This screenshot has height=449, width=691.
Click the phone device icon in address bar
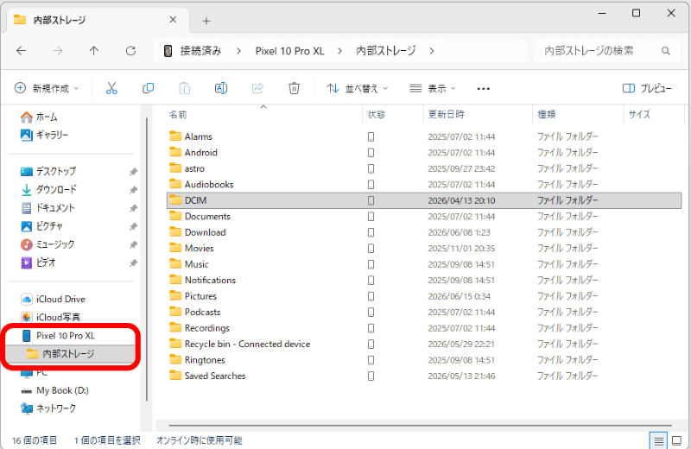tap(168, 51)
